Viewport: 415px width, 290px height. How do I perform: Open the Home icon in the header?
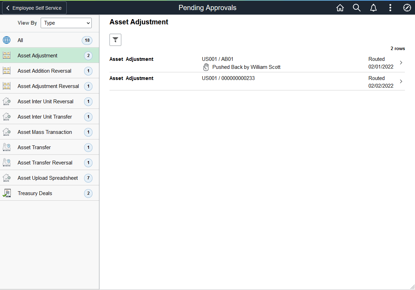point(340,7)
